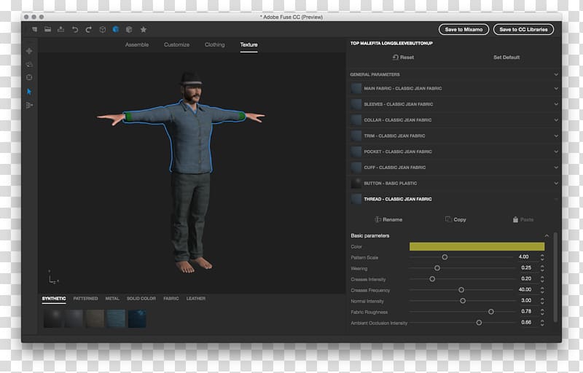Click the Fabric Roughness slider handle

490,312
